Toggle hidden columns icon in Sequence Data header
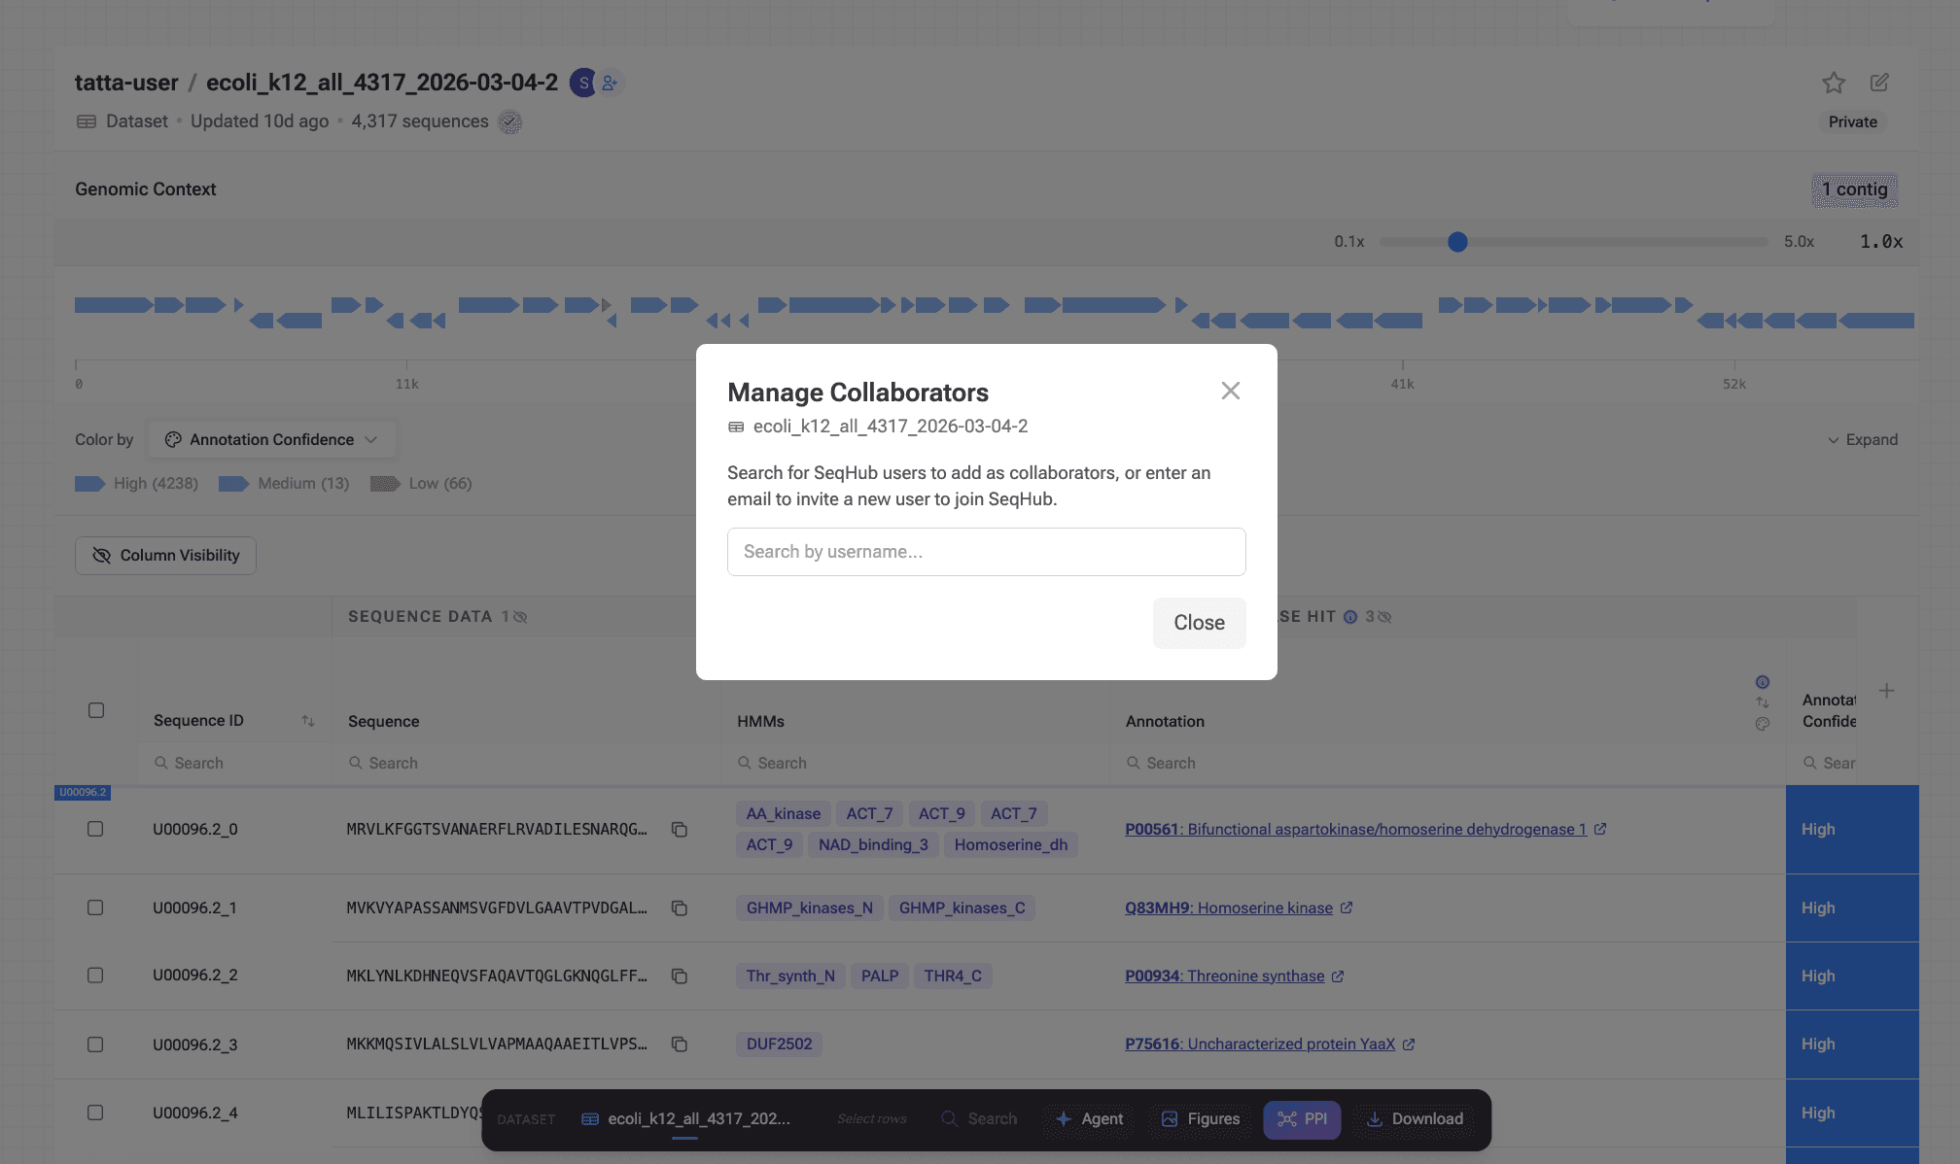 520,617
